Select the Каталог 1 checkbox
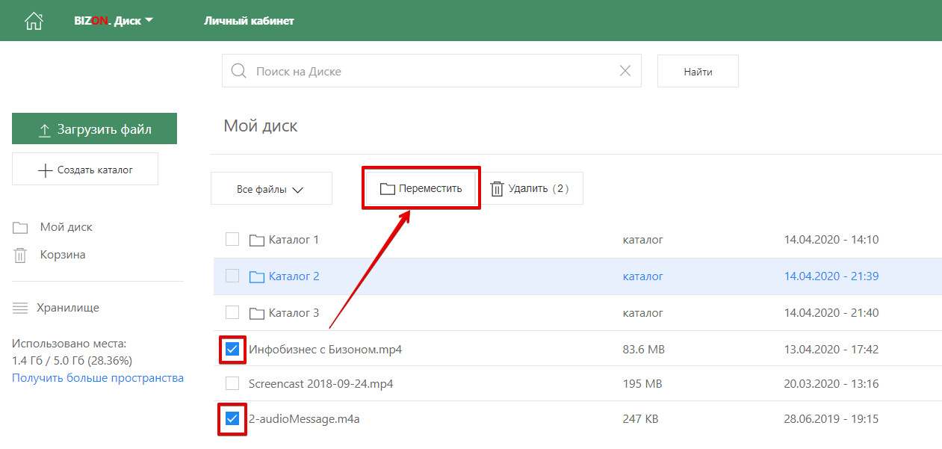The image size is (942, 449). [x=232, y=239]
